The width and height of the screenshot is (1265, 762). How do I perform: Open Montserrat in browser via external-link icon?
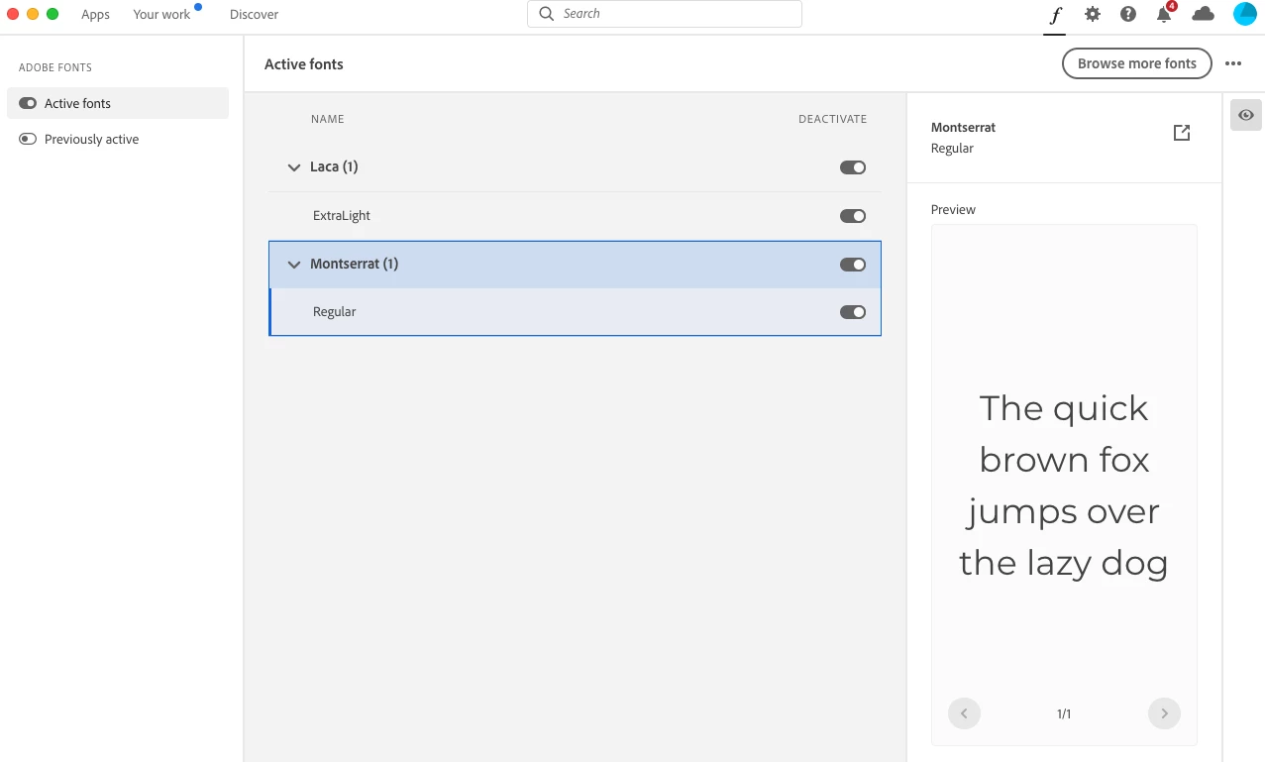tap(1181, 133)
